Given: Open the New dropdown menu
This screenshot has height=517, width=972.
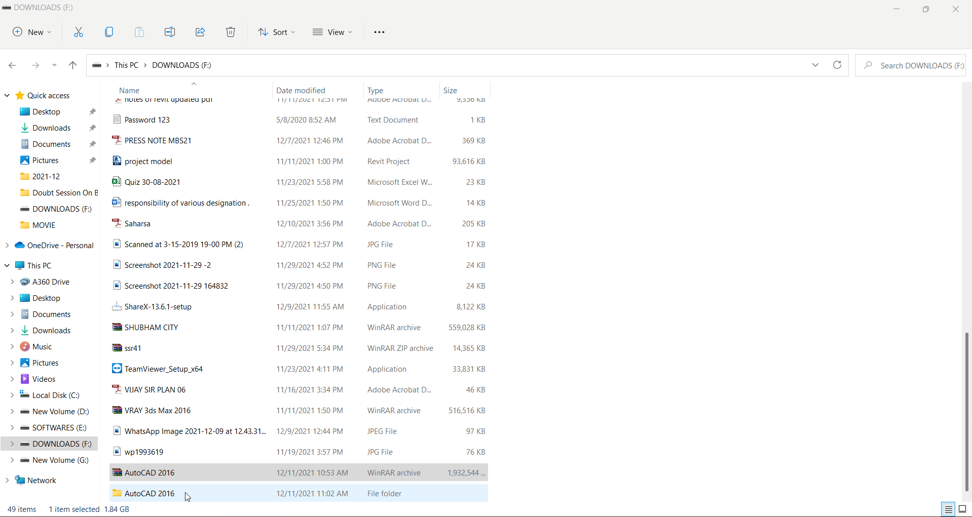Looking at the screenshot, I should [x=32, y=32].
